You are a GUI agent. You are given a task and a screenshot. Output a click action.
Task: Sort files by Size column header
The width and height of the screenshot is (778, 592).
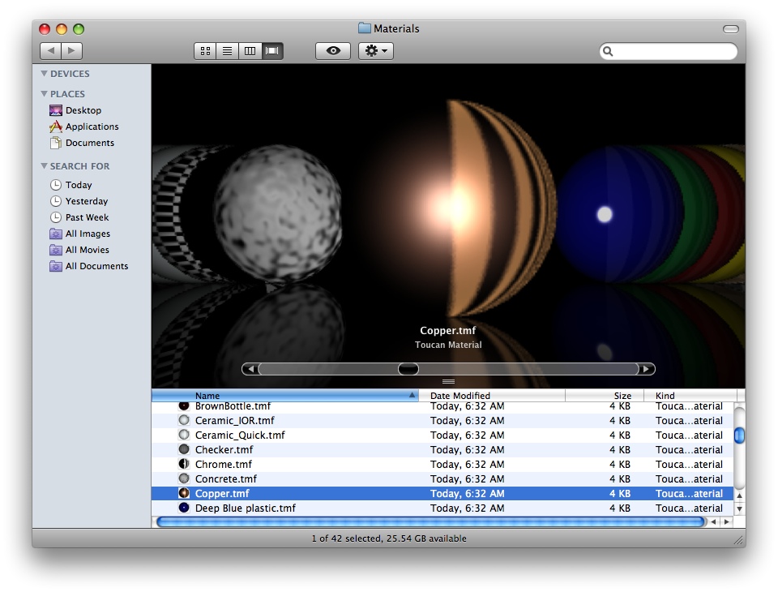pos(622,396)
